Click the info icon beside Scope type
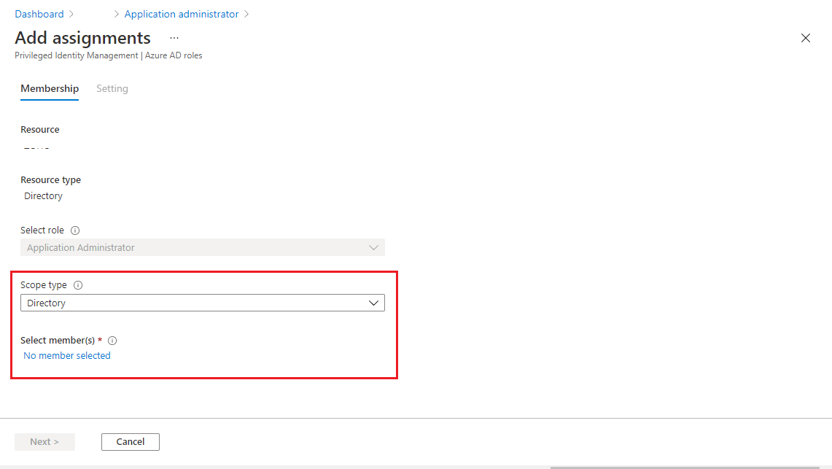The image size is (832, 469). [78, 285]
